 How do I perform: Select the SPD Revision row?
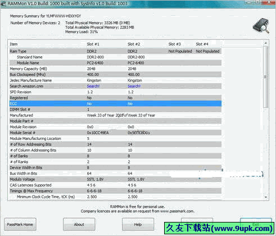click(x=115, y=92)
